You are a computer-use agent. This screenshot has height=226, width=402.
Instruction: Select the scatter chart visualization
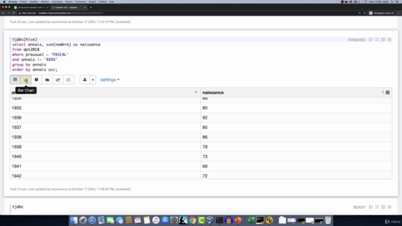pyautogui.click(x=68, y=80)
